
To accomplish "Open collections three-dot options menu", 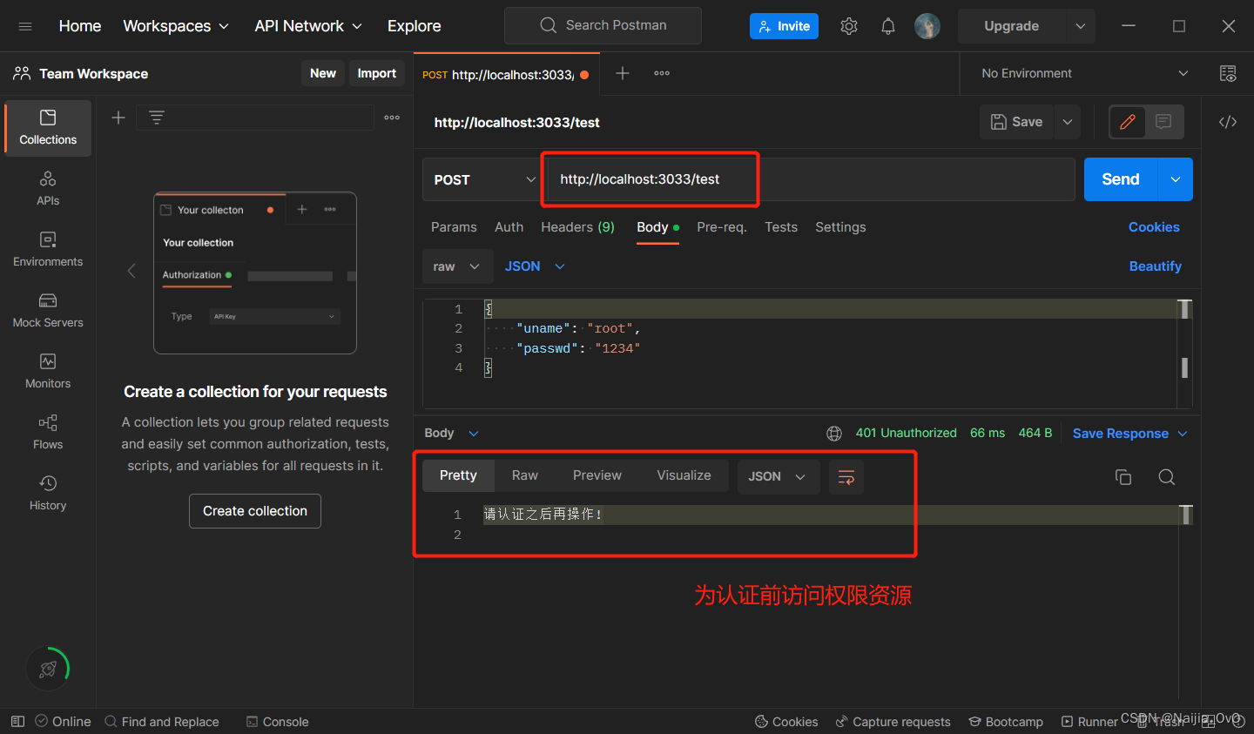I will (x=392, y=118).
